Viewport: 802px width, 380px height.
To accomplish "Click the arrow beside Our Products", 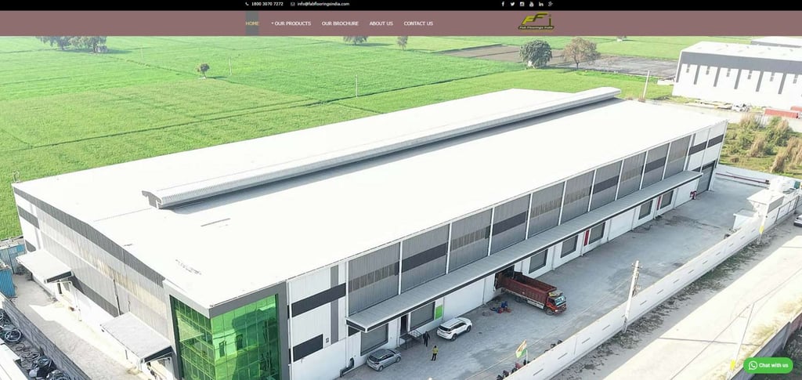I will [273, 24].
